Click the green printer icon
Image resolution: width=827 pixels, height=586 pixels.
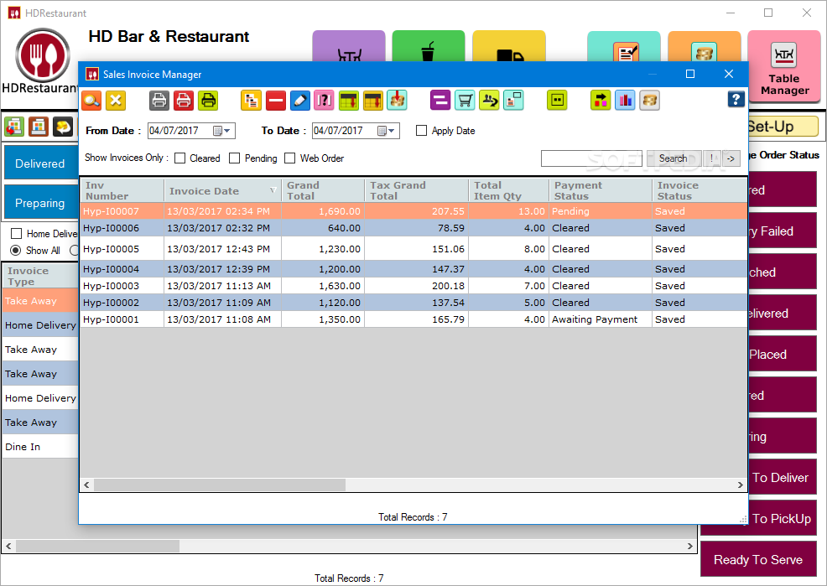pos(208,100)
